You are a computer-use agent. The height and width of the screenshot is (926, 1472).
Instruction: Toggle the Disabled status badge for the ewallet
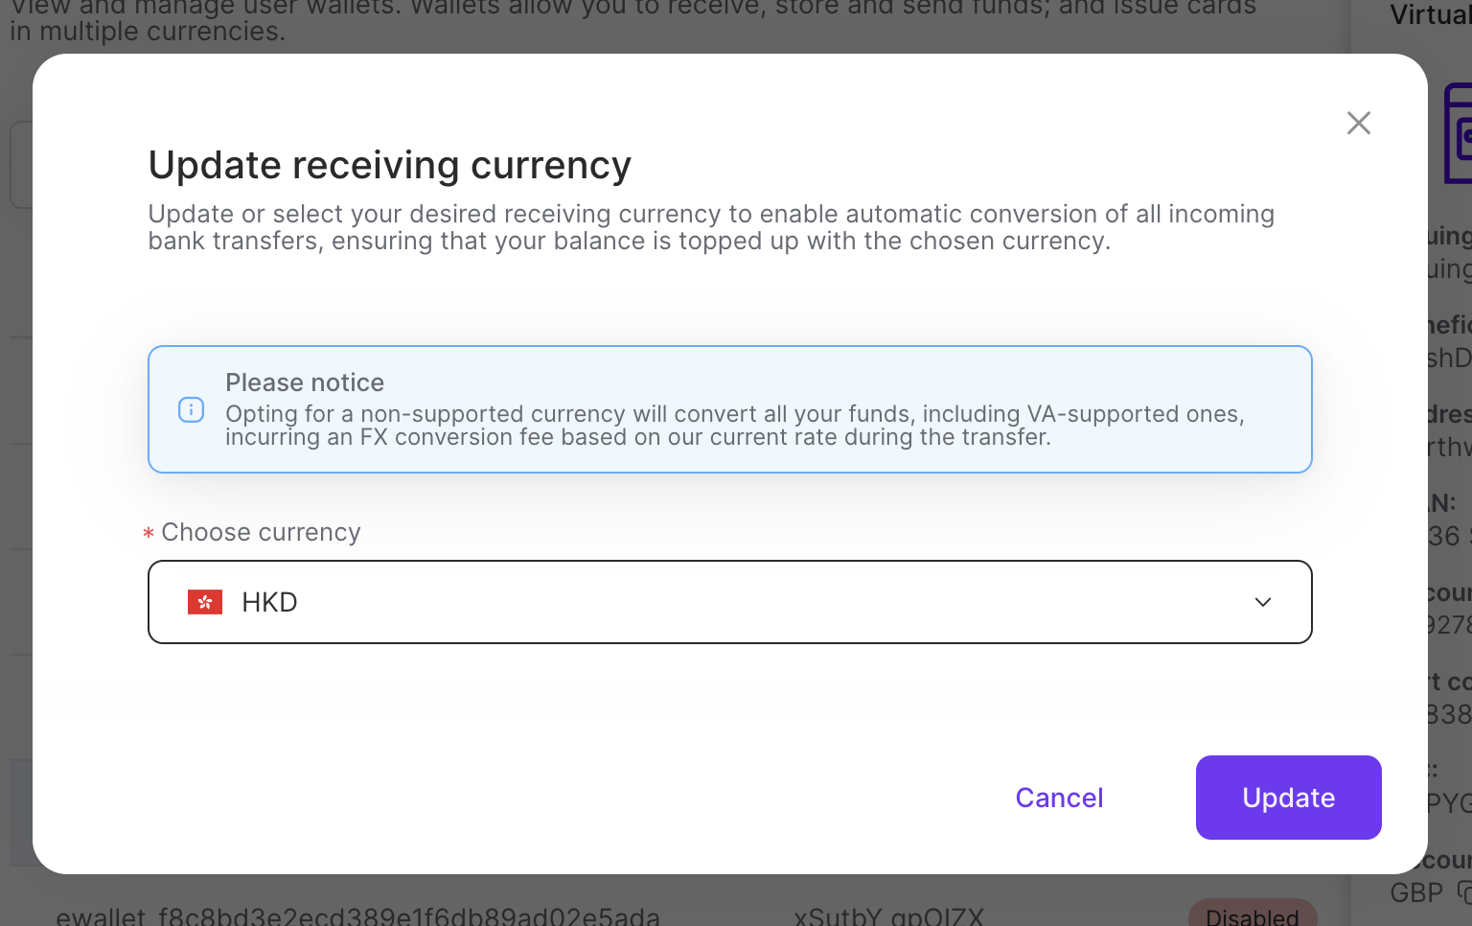pos(1253,916)
